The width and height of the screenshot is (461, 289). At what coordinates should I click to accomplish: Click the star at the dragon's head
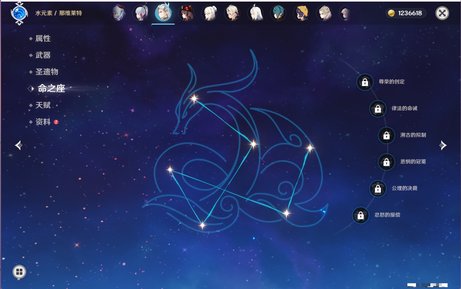[x=194, y=99]
